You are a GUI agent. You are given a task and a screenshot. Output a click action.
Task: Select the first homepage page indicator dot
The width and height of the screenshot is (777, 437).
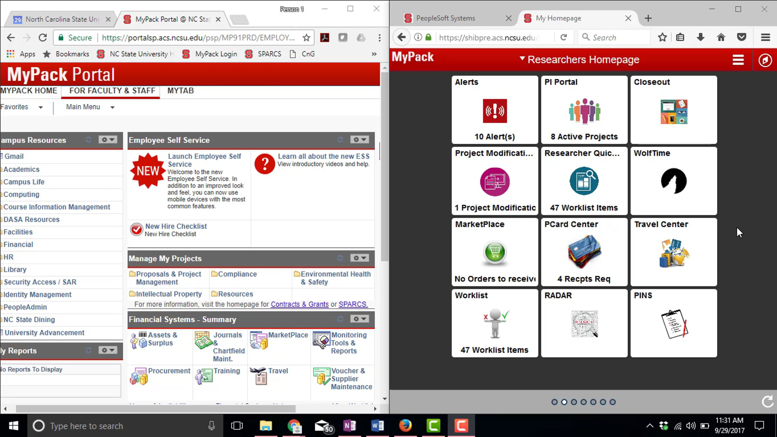tap(554, 402)
